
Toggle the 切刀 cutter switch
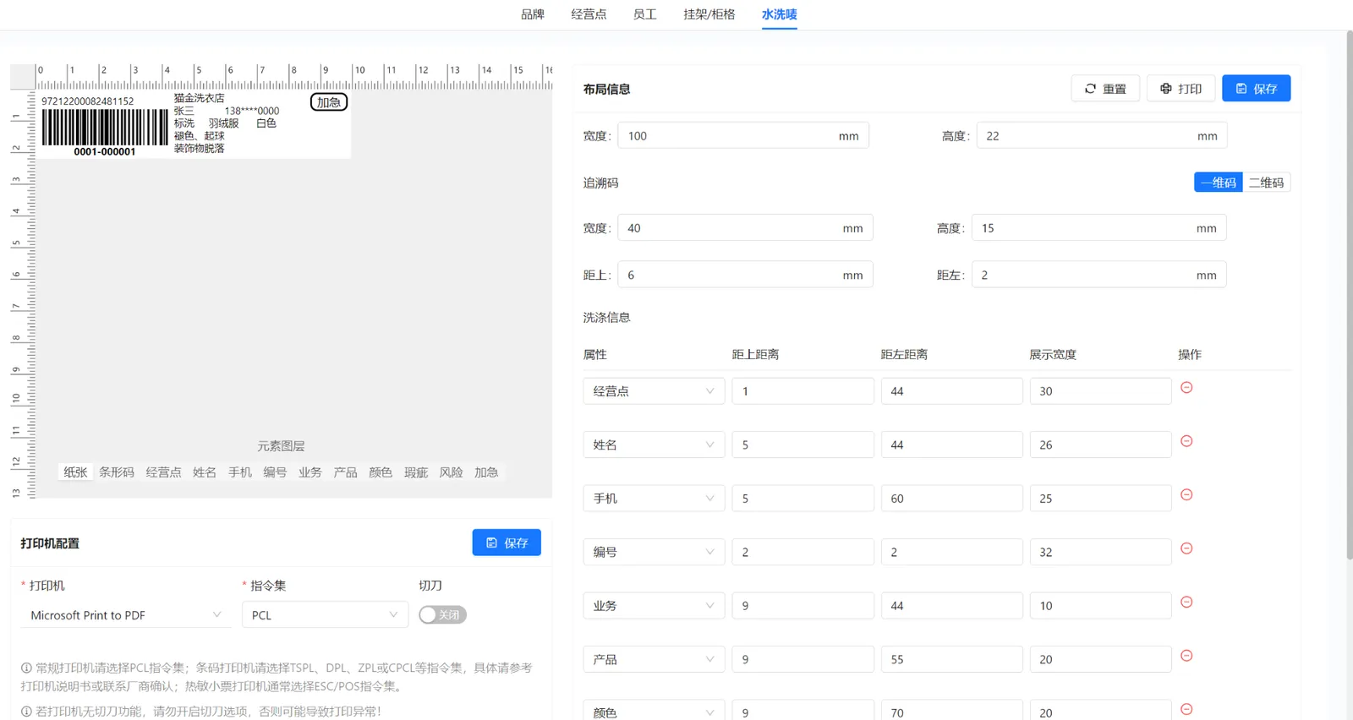click(442, 615)
